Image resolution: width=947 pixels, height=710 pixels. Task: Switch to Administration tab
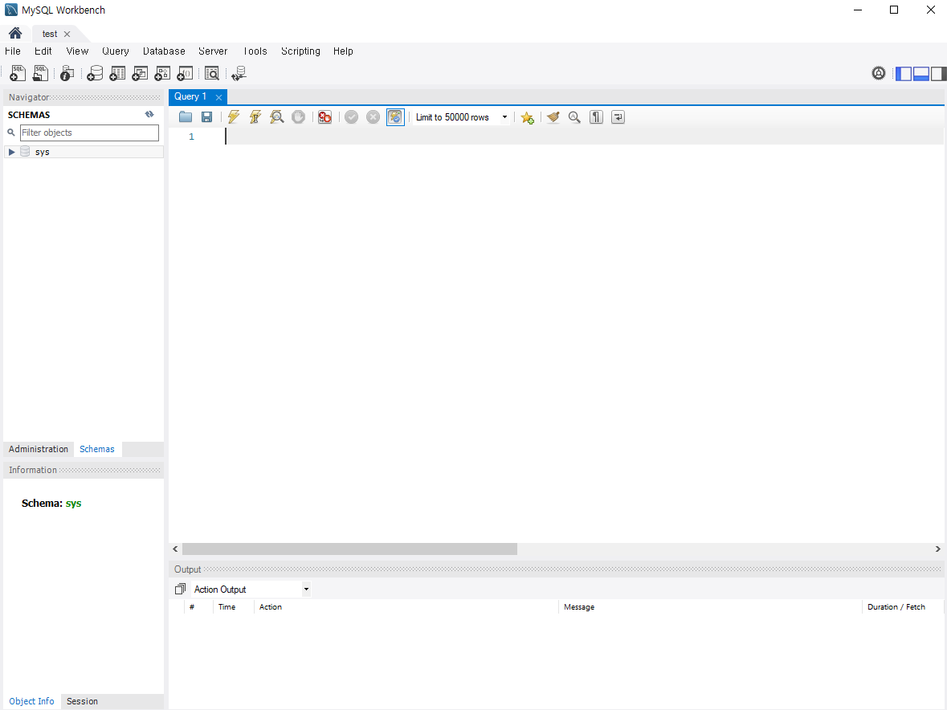38,449
